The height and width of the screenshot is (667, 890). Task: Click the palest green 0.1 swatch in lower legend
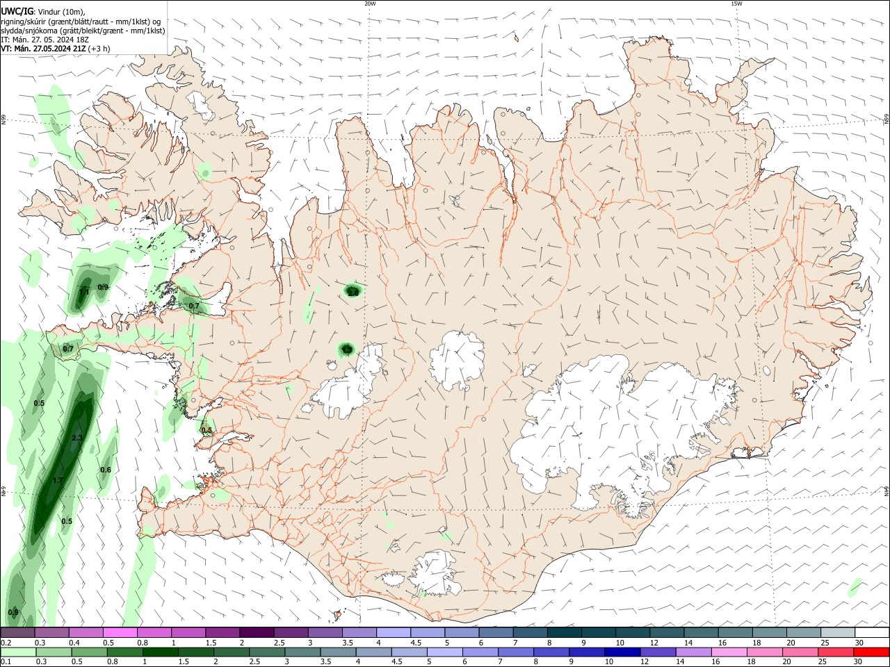(x=18, y=652)
